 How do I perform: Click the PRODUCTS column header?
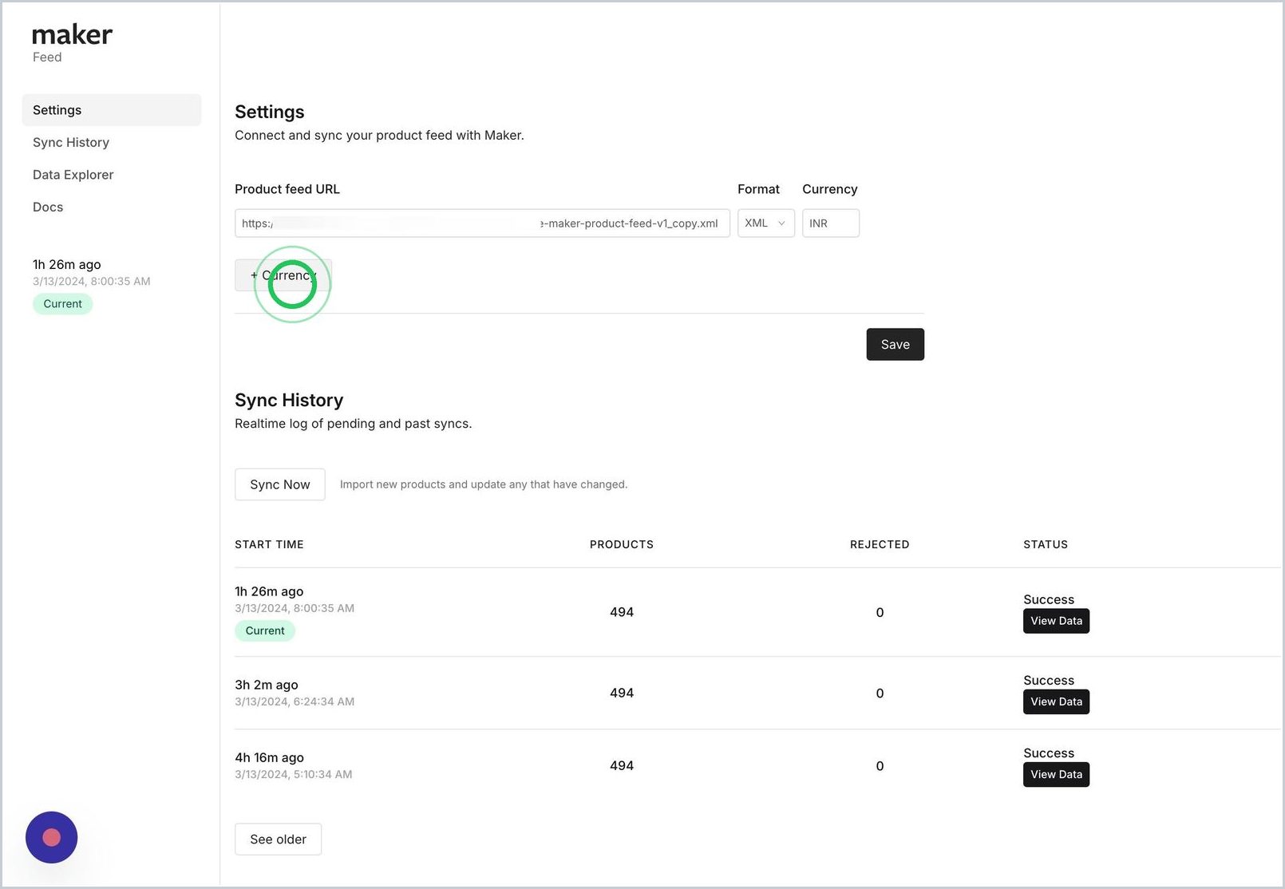coord(621,544)
